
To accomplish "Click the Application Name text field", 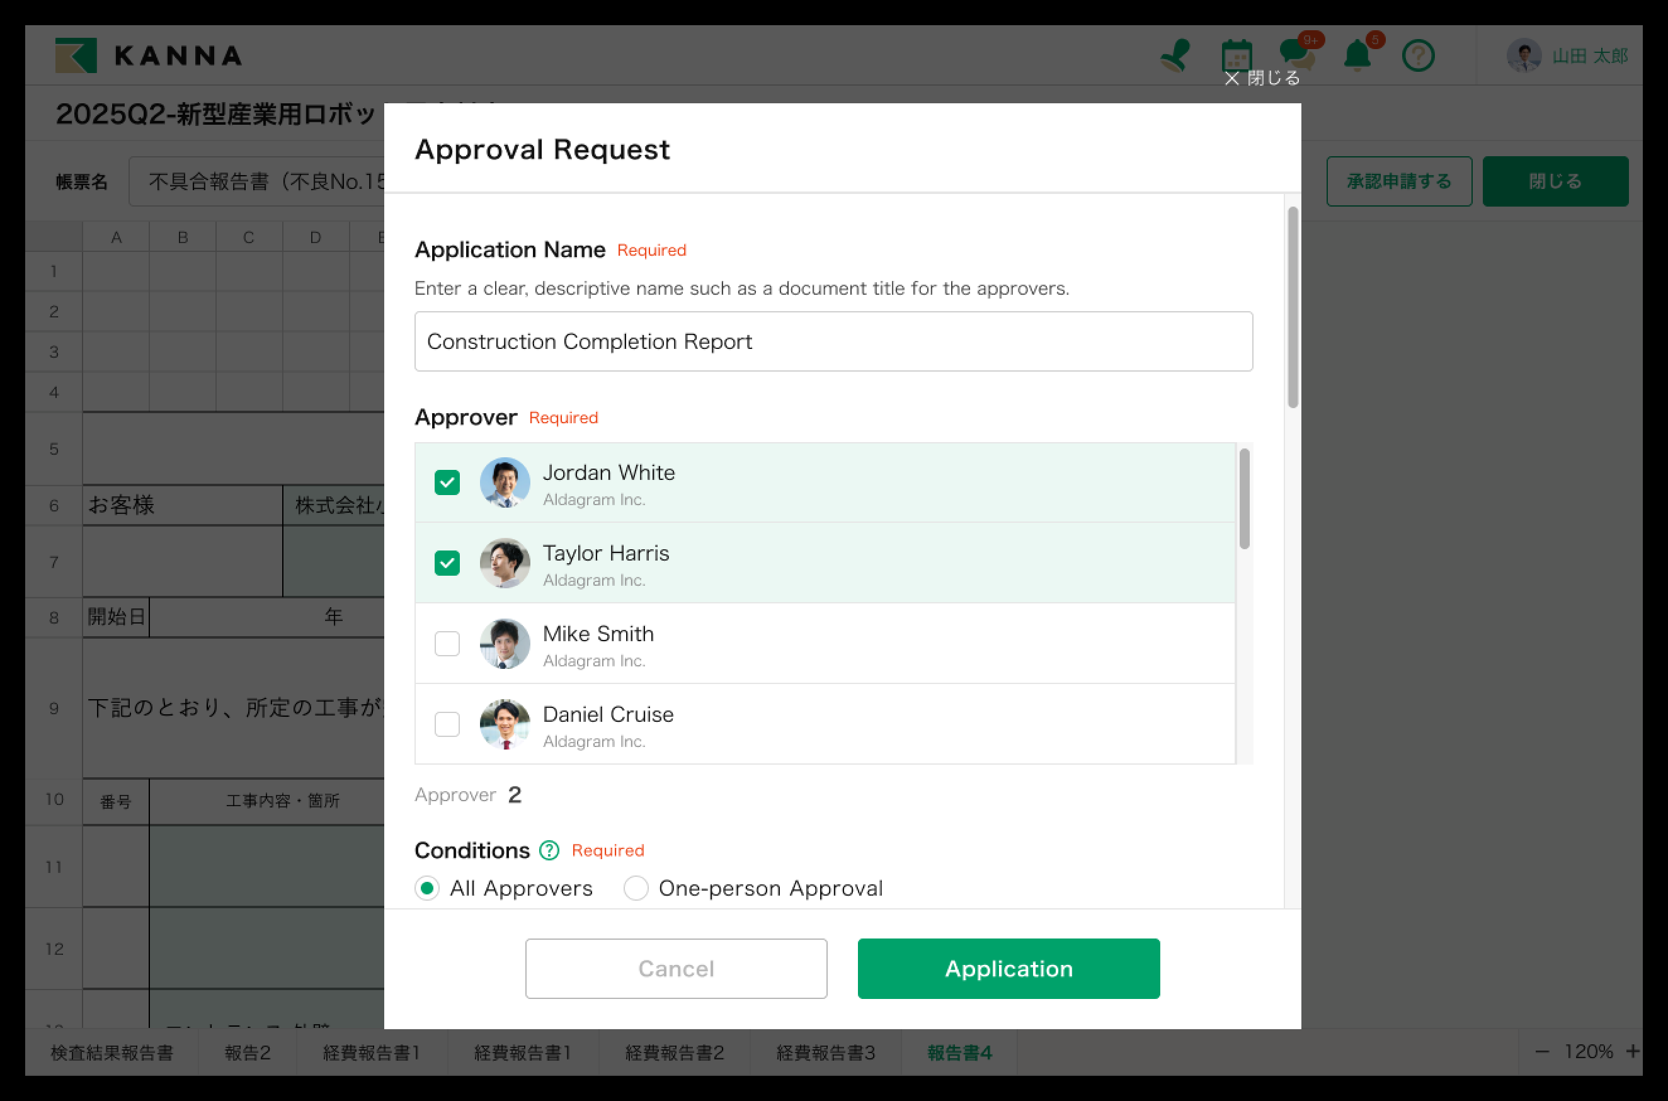I will click(x=833, y=341).
